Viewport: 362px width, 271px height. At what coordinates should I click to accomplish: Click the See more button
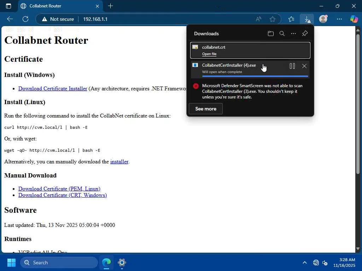[x=206, y=109]
